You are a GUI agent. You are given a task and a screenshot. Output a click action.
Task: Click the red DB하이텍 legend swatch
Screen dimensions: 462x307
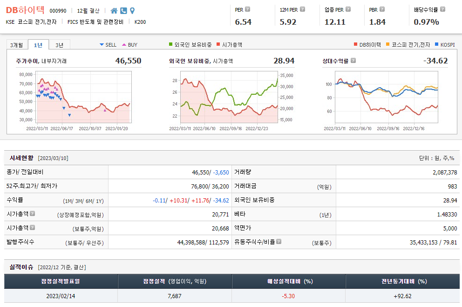click(x=356, y=44)
